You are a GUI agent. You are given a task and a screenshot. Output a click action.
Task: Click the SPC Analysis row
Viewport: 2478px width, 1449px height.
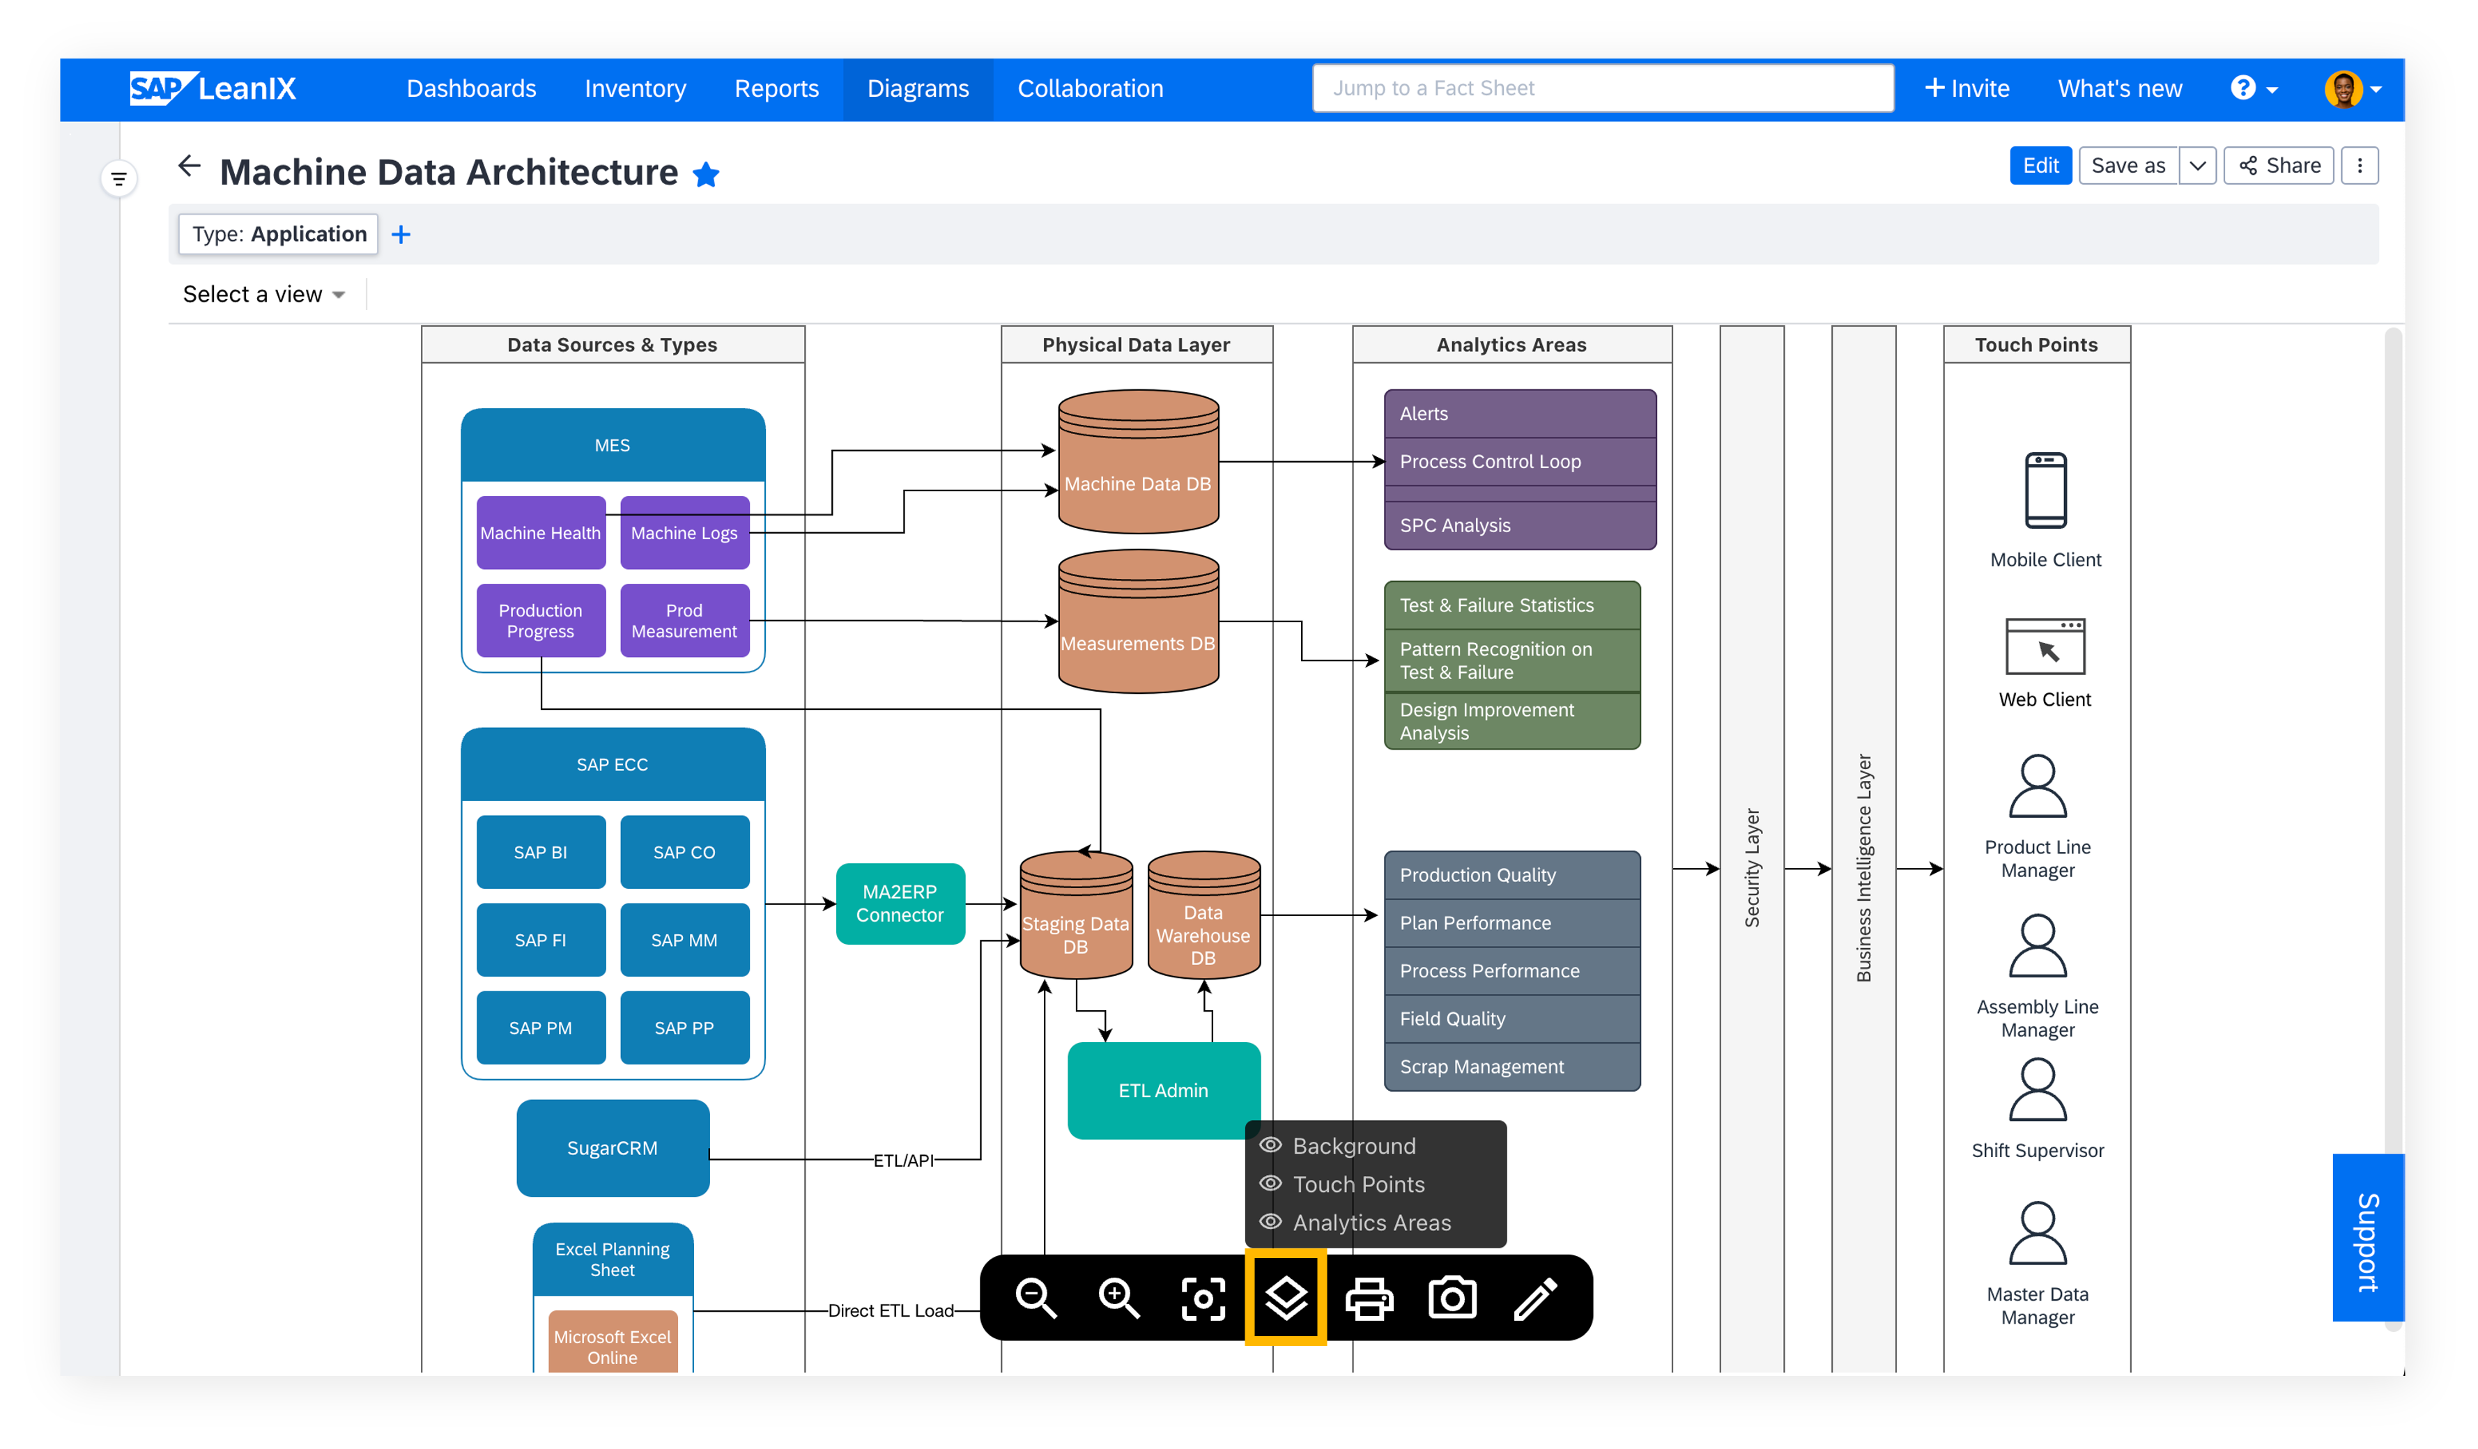[x=1521, y=525]
